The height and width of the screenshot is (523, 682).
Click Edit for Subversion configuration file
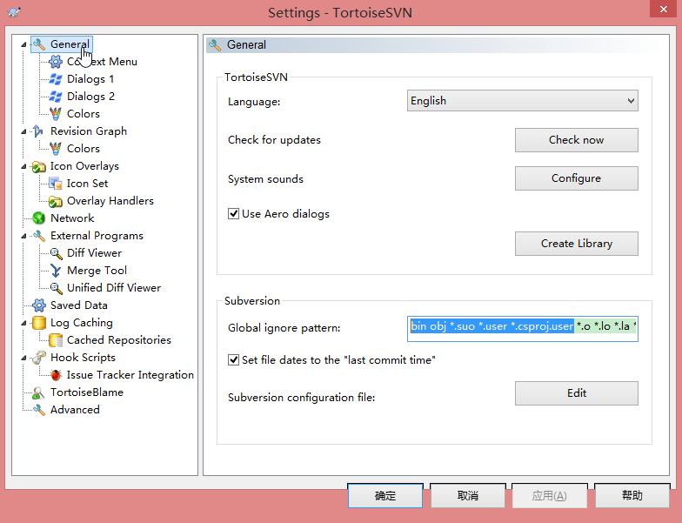(576, 393)
